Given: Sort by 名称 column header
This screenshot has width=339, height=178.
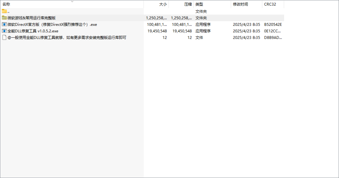Looking at the screenshot, I should tap(72, 4).
